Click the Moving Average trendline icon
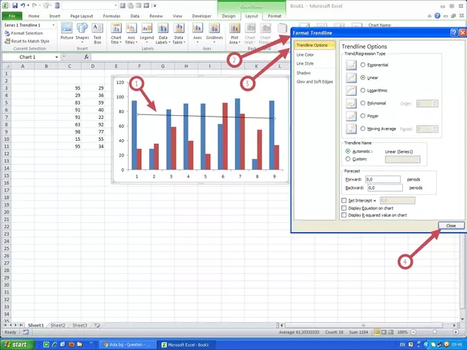The width and height of the screenshot is (467, 350). pos(350,129)
